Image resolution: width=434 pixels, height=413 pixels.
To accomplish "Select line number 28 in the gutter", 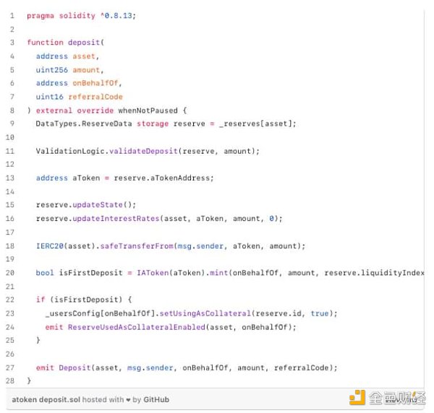I will (x=12, y=381).
